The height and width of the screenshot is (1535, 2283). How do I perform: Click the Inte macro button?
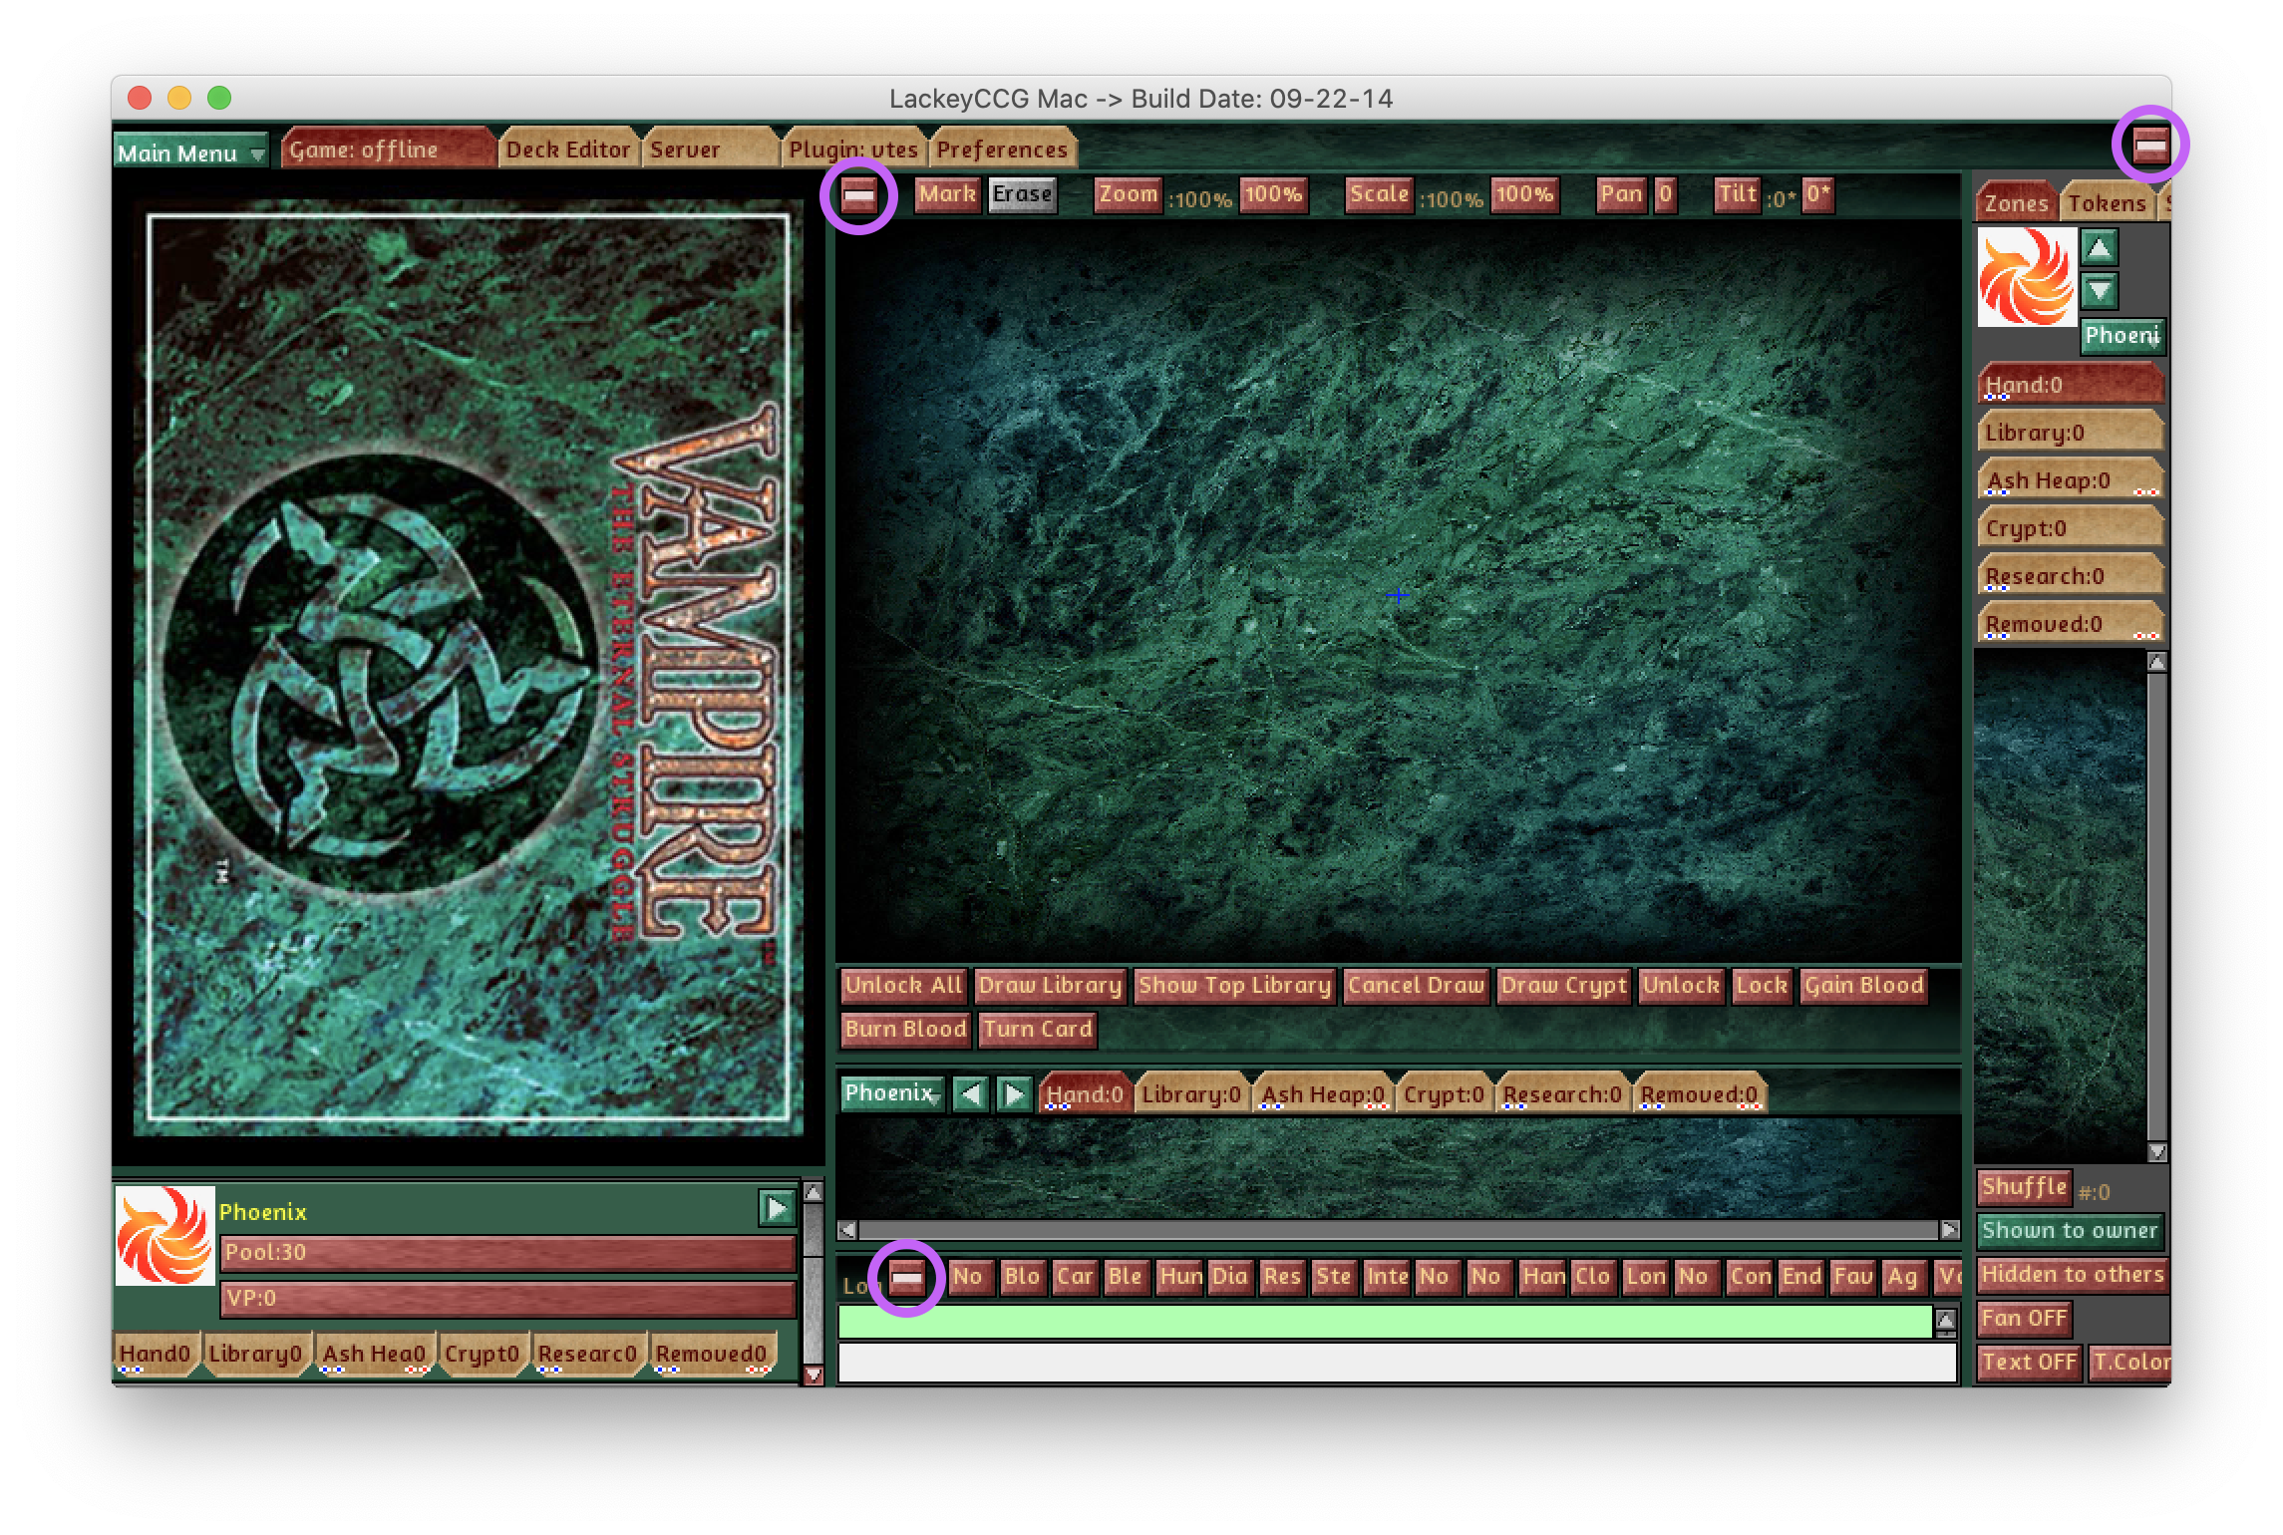tap(1387, 1277)
